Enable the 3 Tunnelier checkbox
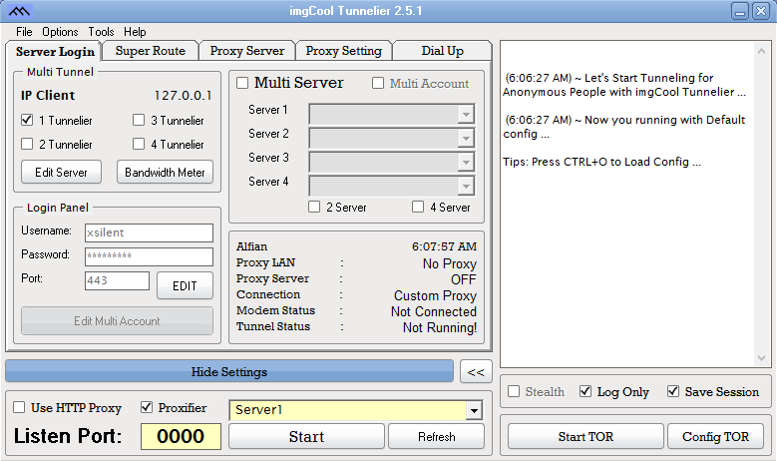 [139, 120]
